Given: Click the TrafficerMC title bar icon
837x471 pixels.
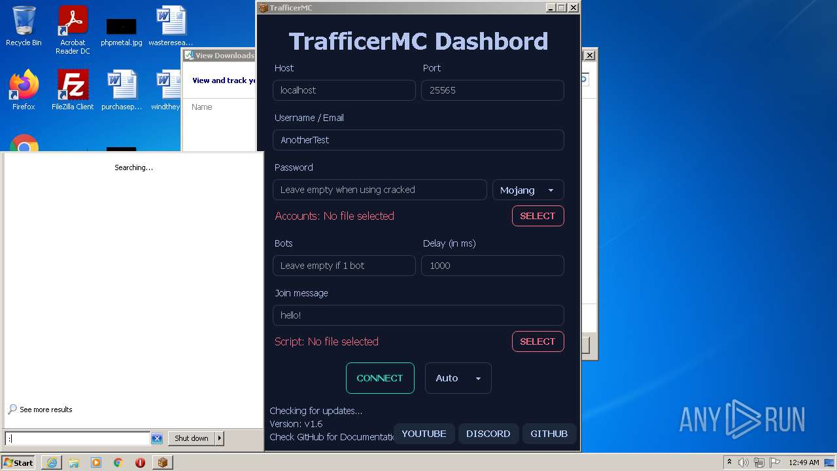Looking at the screenshot, I should pyautogui.click(x=263, y=8).
